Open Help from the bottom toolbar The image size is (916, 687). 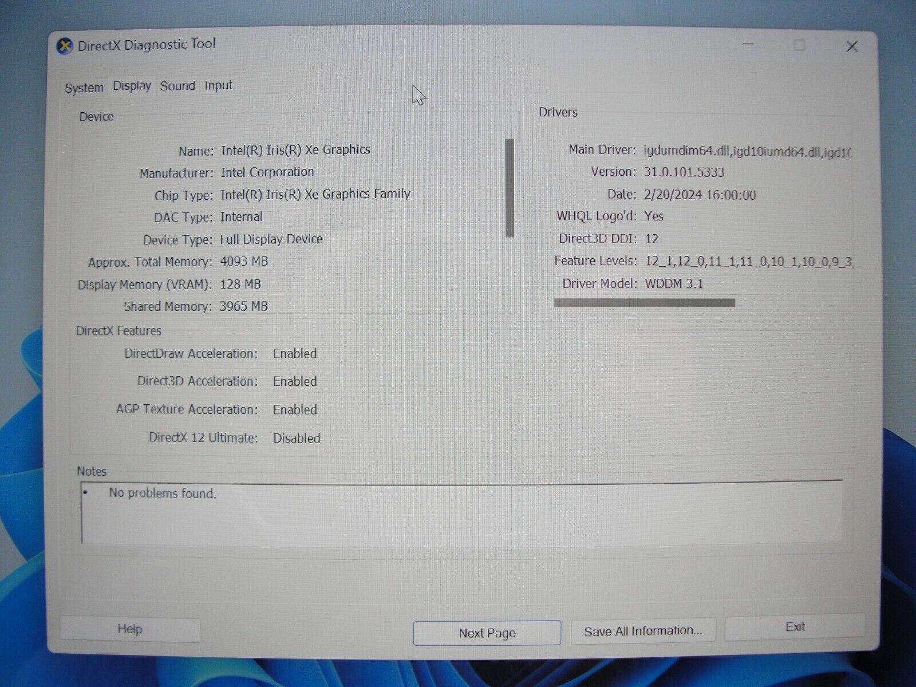(x=130, y=629)
